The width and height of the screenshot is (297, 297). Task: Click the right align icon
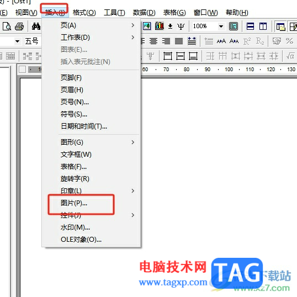coord(166,41)
